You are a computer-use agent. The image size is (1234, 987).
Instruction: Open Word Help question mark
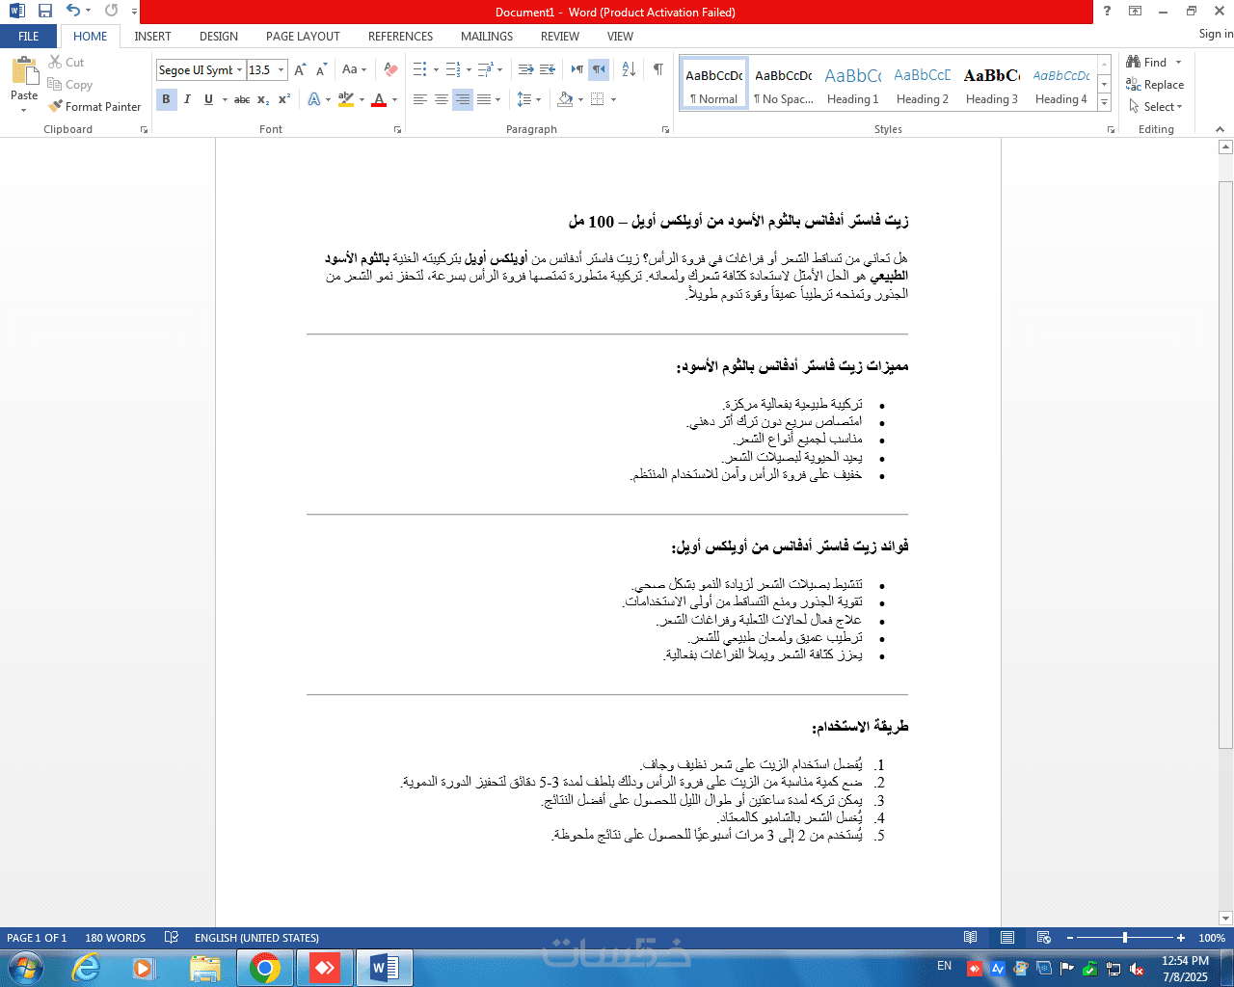[x=1107, y=12]
